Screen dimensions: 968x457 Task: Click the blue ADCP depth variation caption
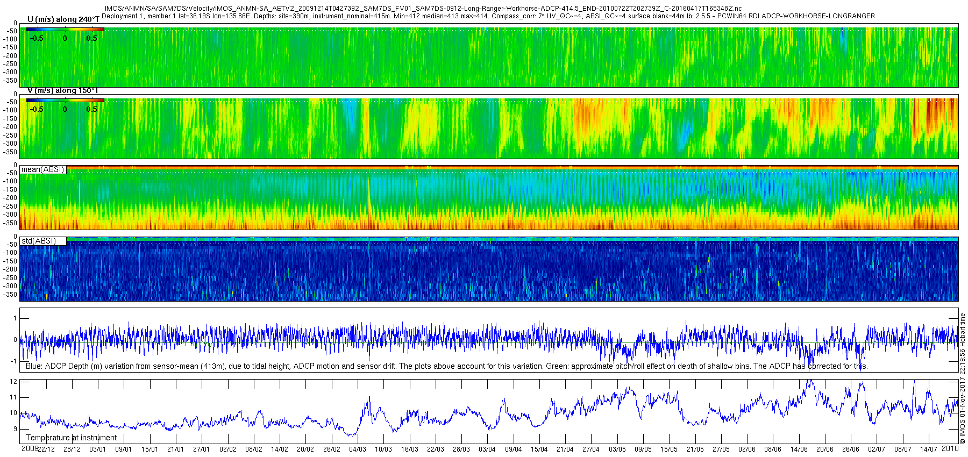point(446,366)
